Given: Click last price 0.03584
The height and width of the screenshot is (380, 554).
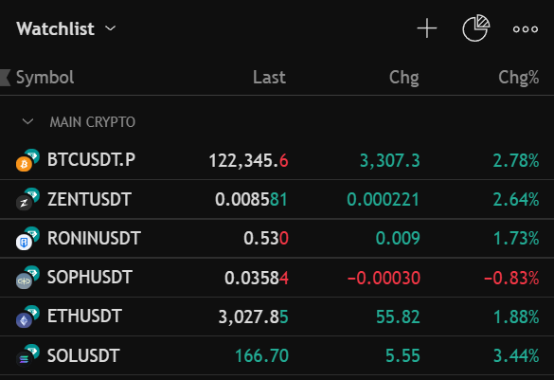Looking at the screenshot, I should click(x=257, y=278).
